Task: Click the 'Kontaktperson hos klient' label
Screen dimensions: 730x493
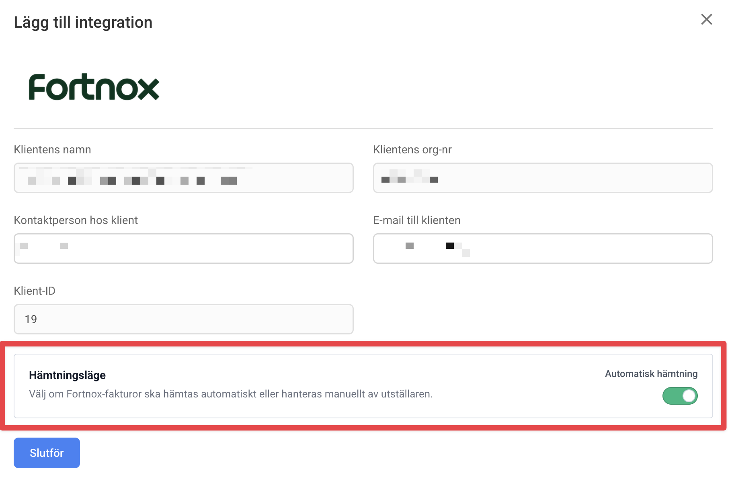Action: click(x=76, y=220)
